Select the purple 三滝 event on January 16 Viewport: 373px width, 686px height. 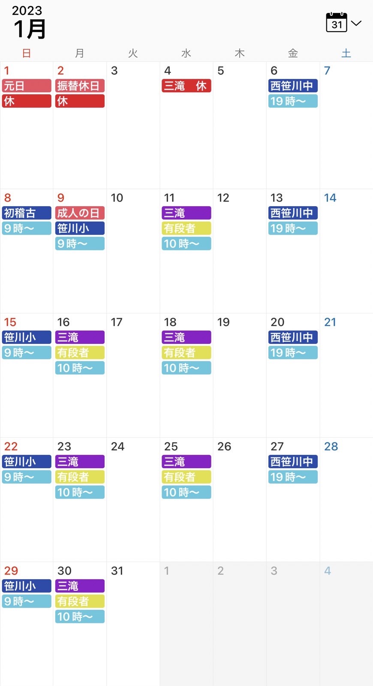pos(80,337)
